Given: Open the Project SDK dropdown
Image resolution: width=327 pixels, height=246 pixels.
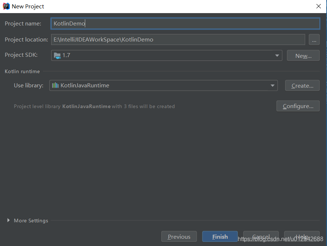Looking at the screenshot, I should tap(166, 55).
